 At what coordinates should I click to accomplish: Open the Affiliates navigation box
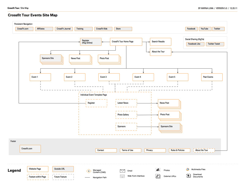[x=44, y=29]
